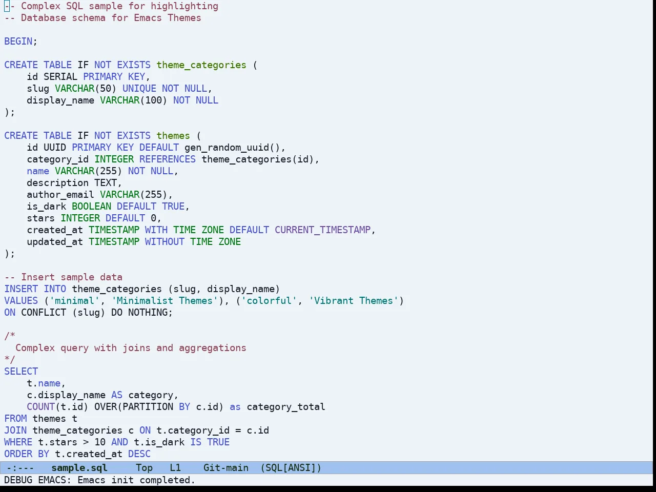This screenshot has height=492, width=656.
Task: Click the SELECT keyword
Action: coord(21,371)
